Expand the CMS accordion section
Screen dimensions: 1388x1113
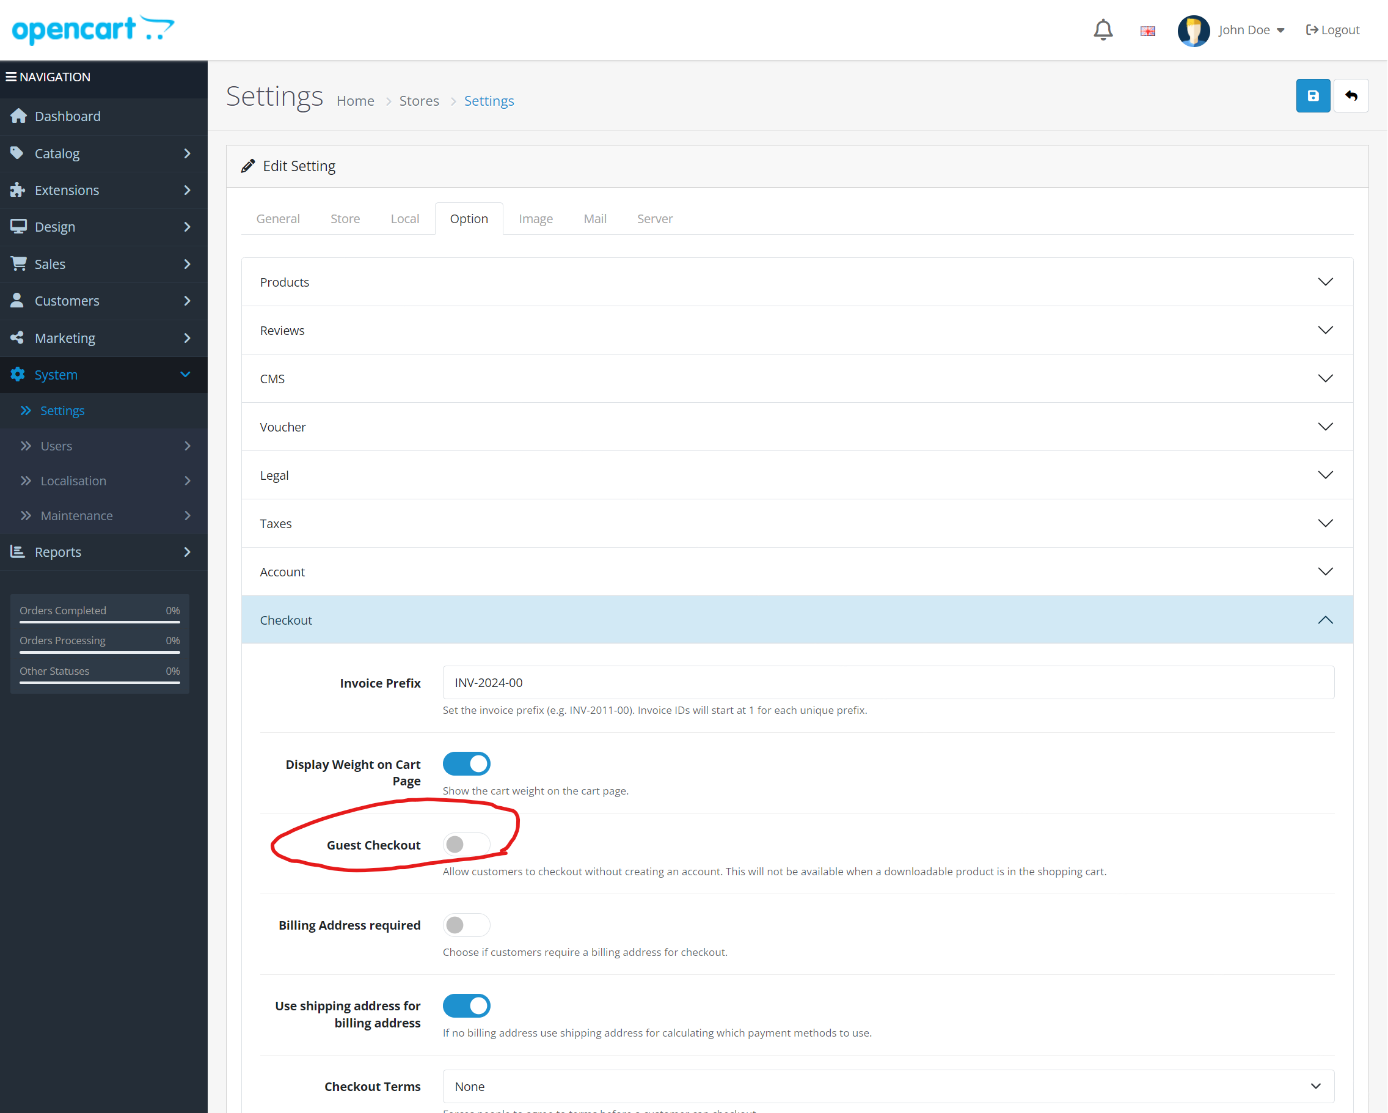(x=797, y=379)
